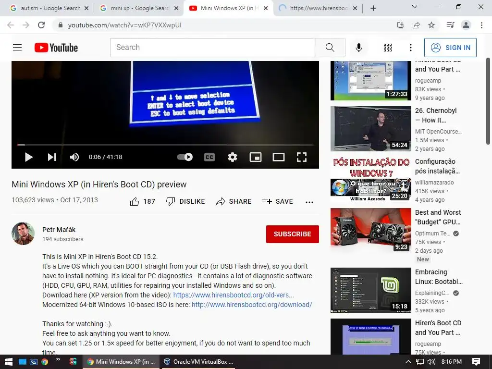Open more actions ellipsis under video
Viewport: 492px width, 369px height.
(309, 202)
